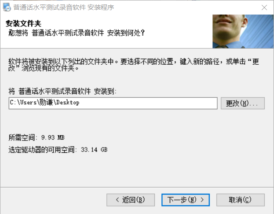
Task: Click the right chevron on the 下一步 button
Action: [202, 199]
